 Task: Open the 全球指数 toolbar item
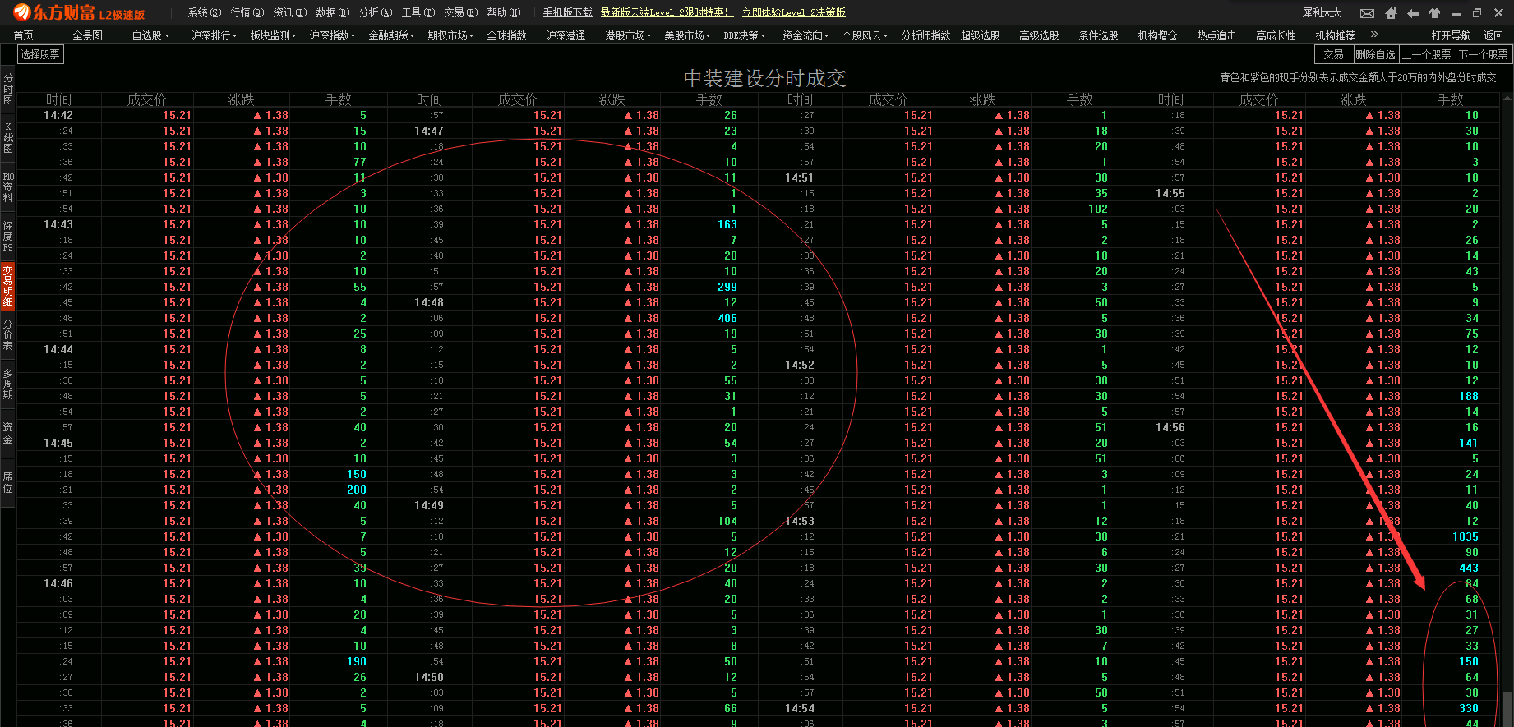point(506,35)
